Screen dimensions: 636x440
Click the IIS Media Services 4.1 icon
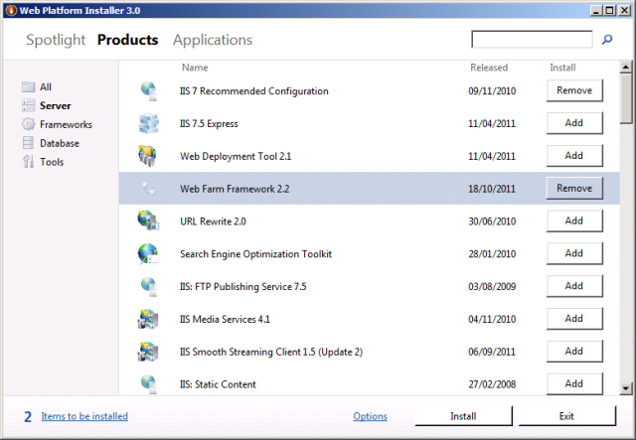149,319
